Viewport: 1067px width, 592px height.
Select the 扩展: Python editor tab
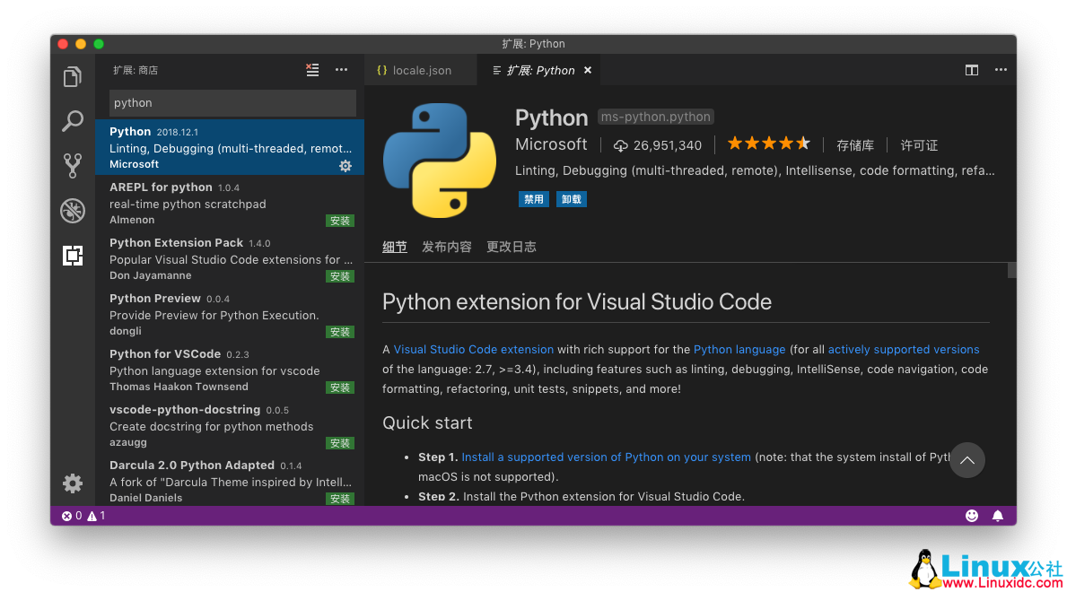(539, 70)
